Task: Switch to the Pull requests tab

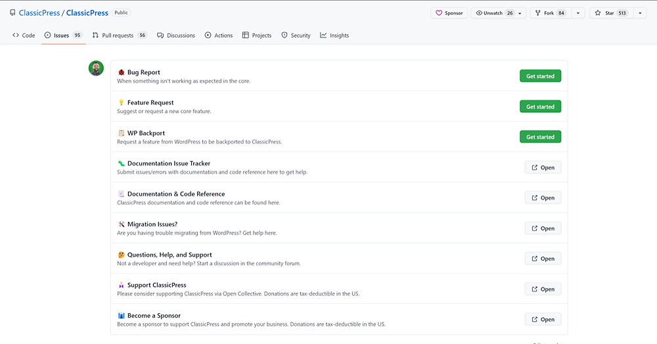Action: click(120, 35)
